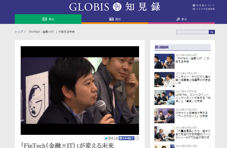Viewport: 227px width, 148px height.
Task: Click the envelope icon beside メルマガ会員登録
Action: (x=194, y=9)
